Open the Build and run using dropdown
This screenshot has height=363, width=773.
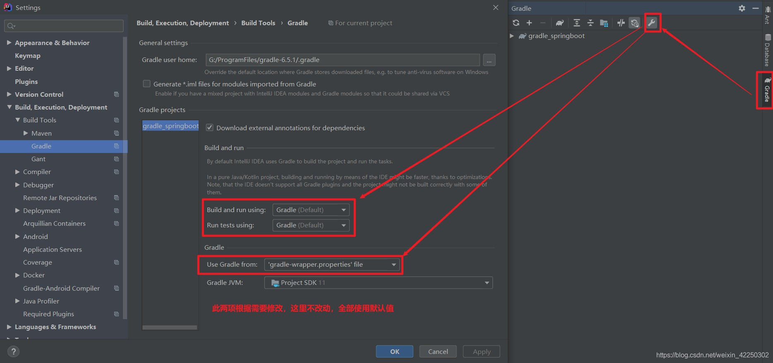(311, 210)
